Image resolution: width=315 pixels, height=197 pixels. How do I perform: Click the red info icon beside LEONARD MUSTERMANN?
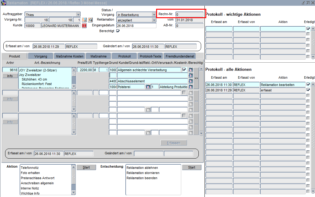pos(84,26)
